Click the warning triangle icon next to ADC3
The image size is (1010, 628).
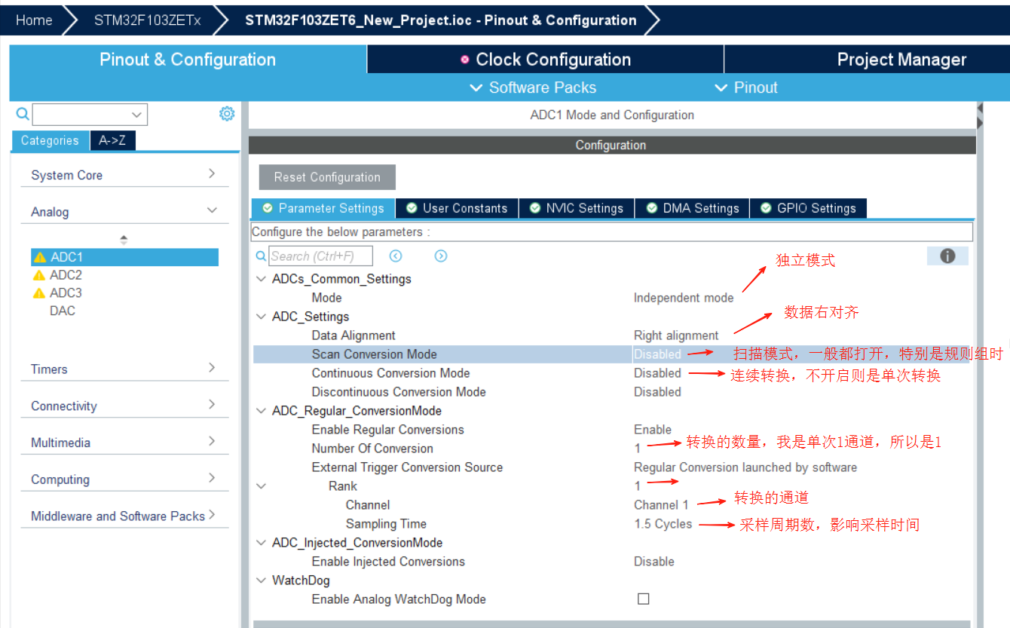(x=39, y=293)
